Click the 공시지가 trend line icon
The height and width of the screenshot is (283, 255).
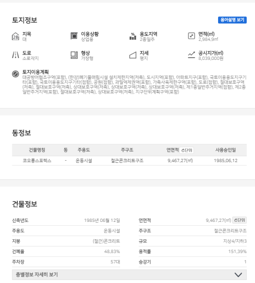(x=191, y=55)
